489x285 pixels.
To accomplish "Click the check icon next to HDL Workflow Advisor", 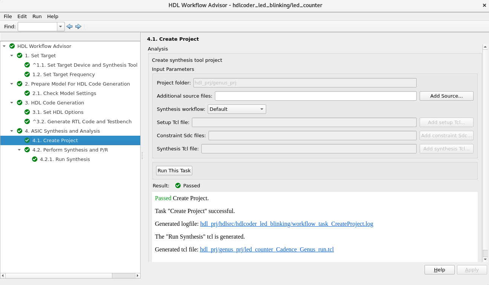I will [12, 46].
